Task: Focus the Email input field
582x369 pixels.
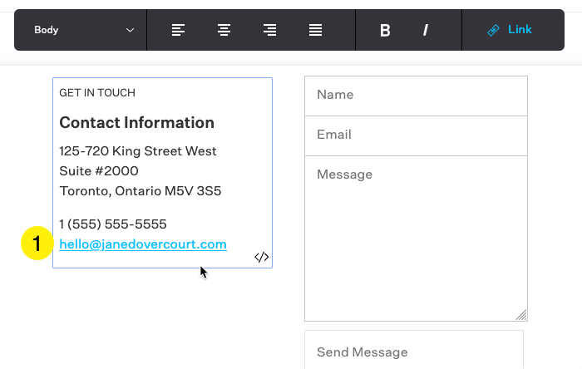Action: pos(416,135)
